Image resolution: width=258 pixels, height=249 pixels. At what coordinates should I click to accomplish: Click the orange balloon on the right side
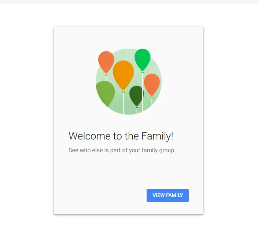[x=152, y=85]
